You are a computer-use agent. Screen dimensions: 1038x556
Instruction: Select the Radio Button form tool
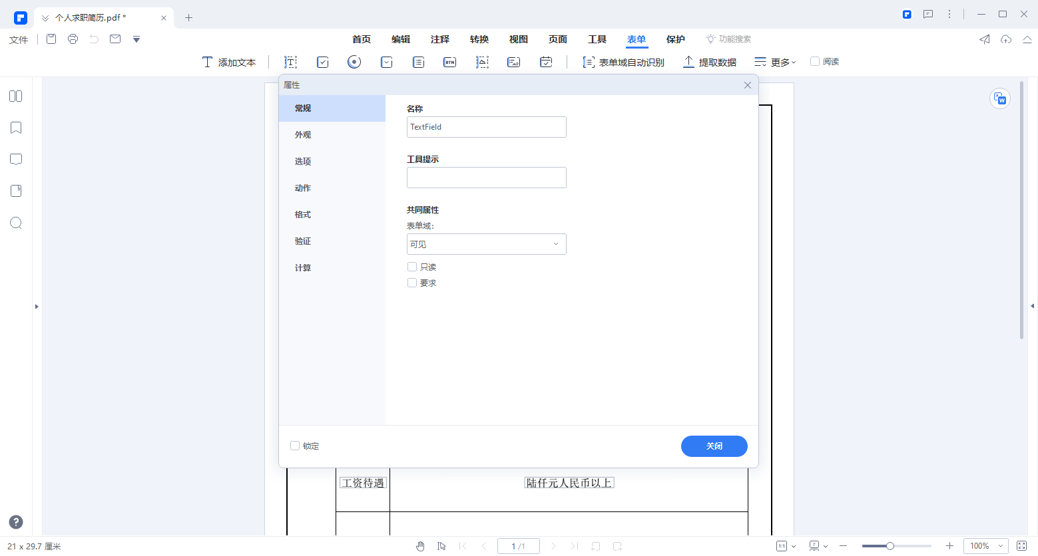pyautogui.click(x=354, y=61)
